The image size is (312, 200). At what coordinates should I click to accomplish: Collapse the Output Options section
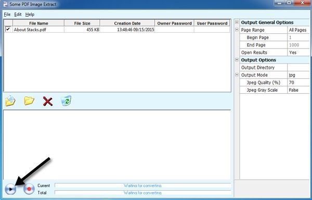(x=237, y=59)
